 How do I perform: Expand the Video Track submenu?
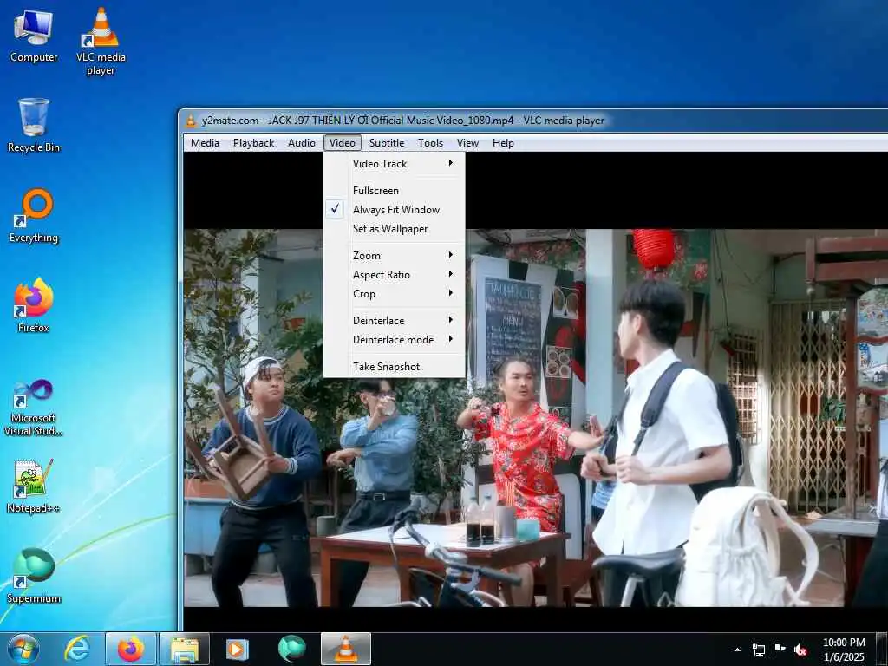[x=395, y=164]
